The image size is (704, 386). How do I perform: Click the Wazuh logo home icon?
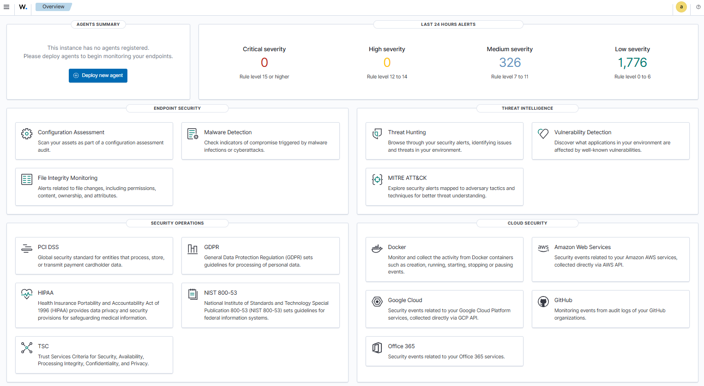pos(23,7)
